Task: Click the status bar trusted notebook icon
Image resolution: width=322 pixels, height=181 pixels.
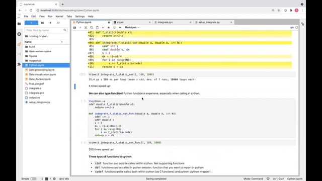Action: (268, 179)
